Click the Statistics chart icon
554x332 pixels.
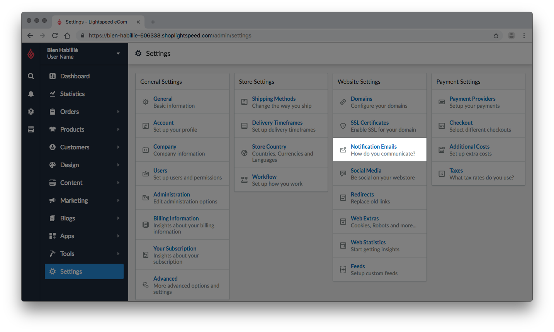(53, 94)
